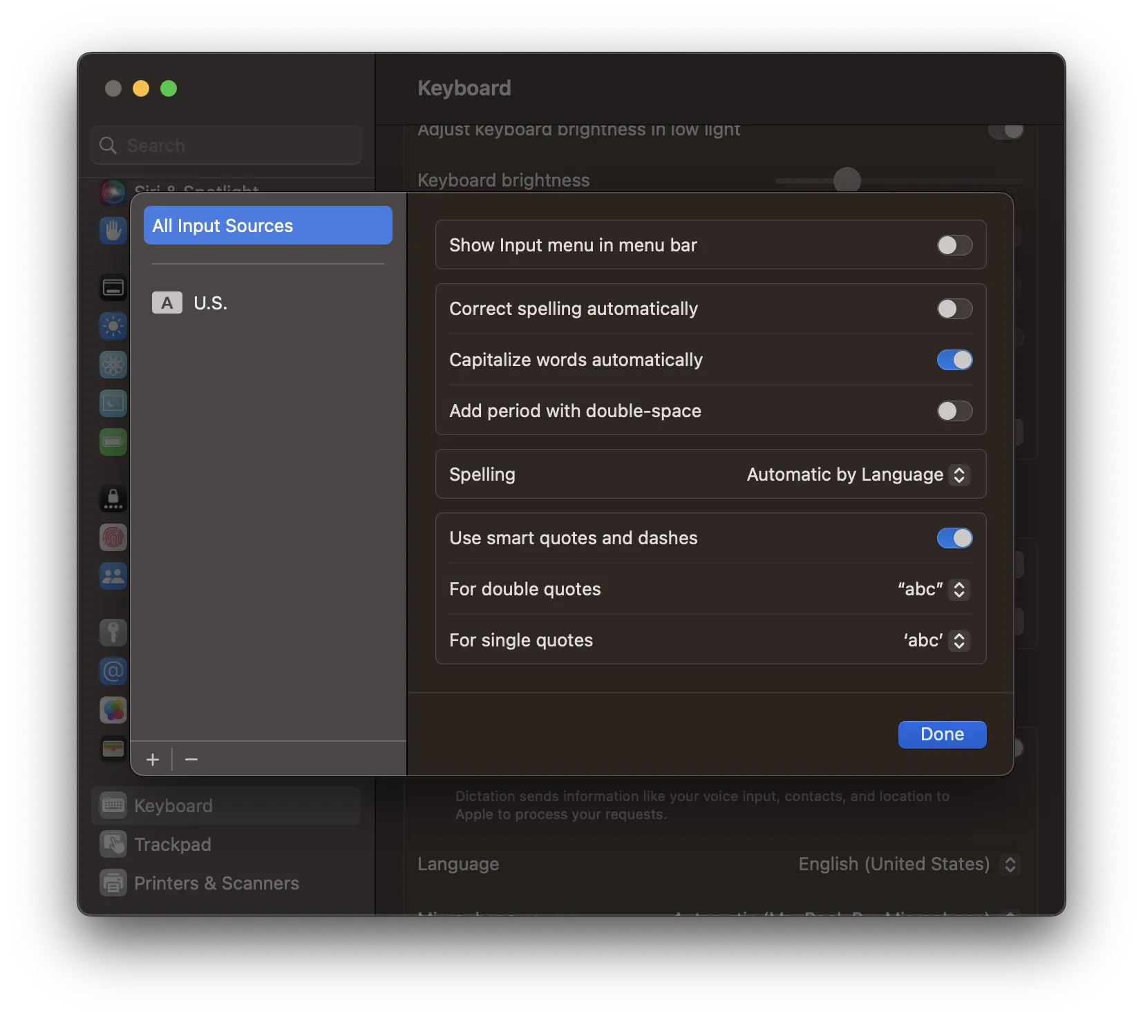
Task: Click the yellow minimize window button
Action: click(x=141, y=88)
